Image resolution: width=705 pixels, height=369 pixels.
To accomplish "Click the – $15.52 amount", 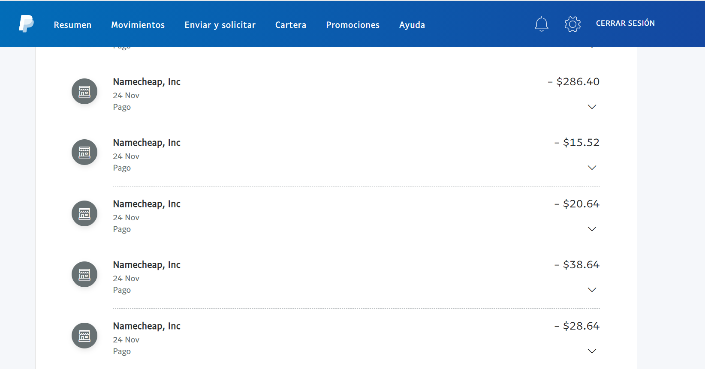I will (577, 142).
